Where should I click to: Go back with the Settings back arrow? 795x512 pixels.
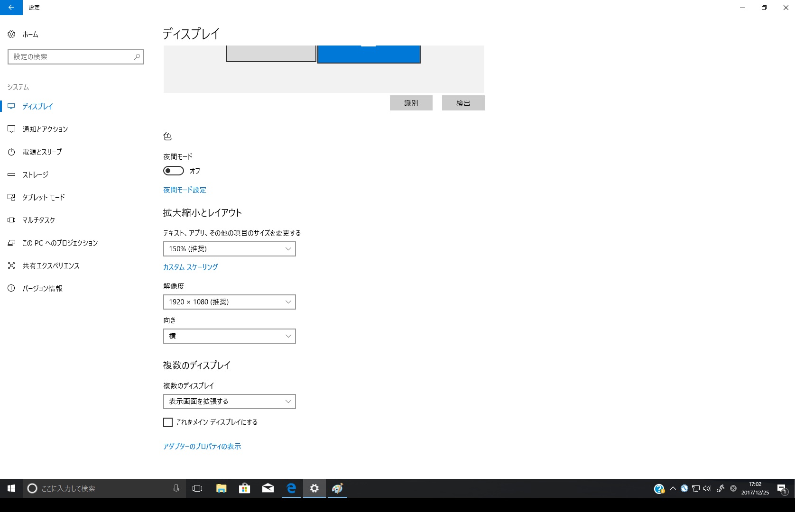[11, 8]
